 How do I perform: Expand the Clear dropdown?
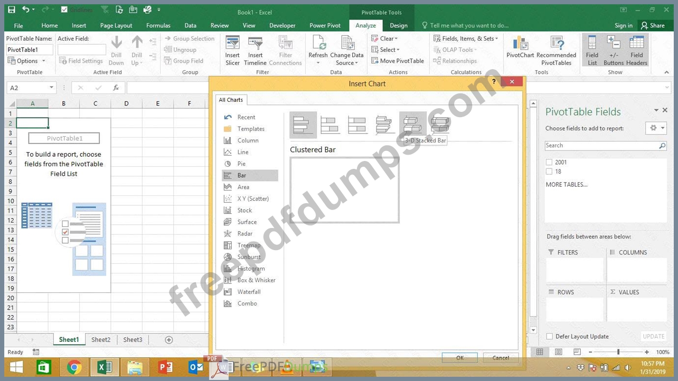pyautogui.click(x=384, y=39)
